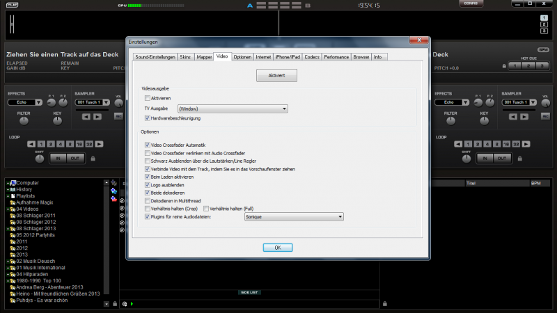Click left deck loop previous arrow
The image size is (557, 313).
point(31,144)
